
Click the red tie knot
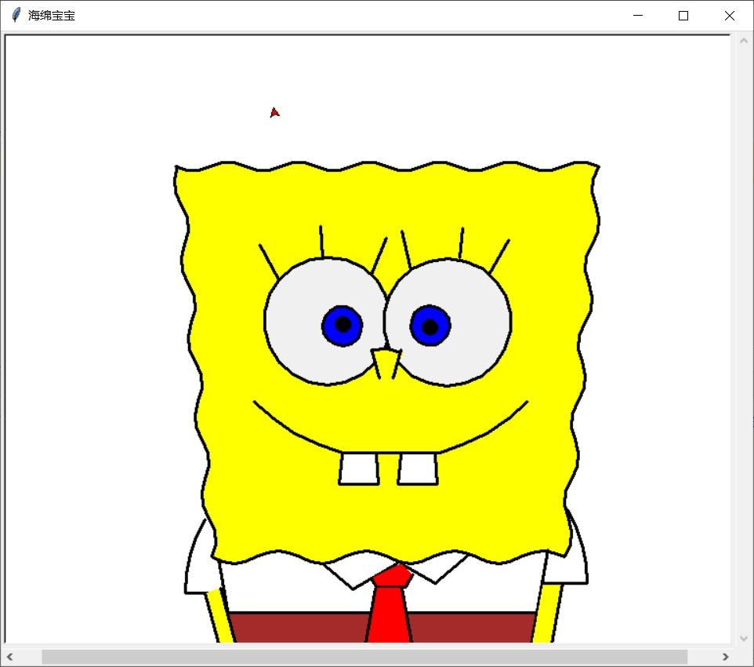[x=393, y=575]
